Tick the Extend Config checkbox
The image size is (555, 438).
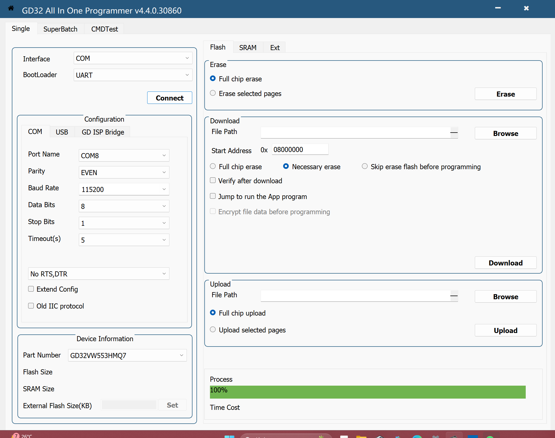point(31,289)
